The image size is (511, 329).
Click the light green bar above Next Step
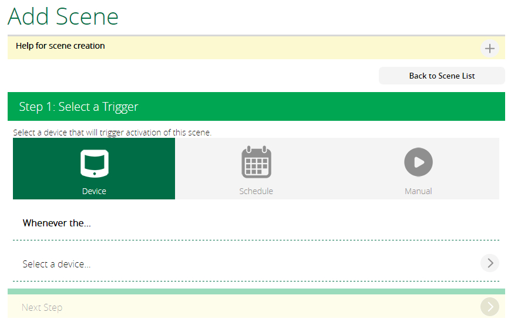256,291
